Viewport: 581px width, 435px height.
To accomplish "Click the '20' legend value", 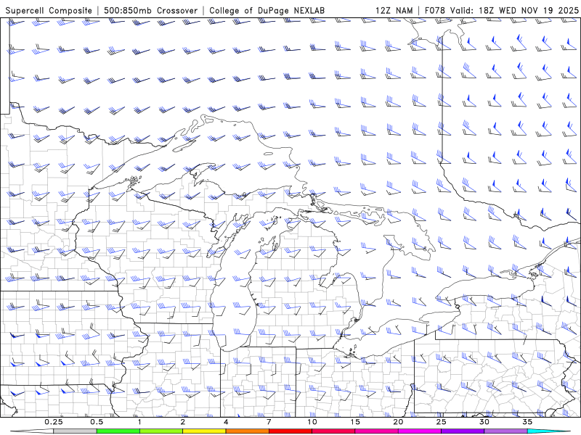I will (398, 422).
